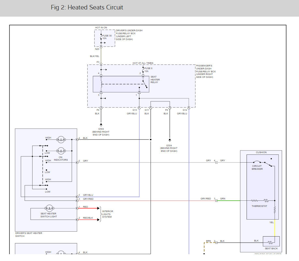Click the G14 connector label
The width and height of the screenshot is (299, 261).
tap(185, 110)
